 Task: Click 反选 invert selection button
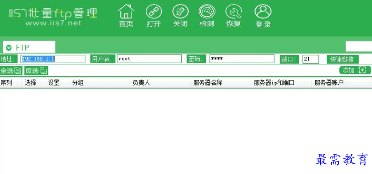[36, 71]
